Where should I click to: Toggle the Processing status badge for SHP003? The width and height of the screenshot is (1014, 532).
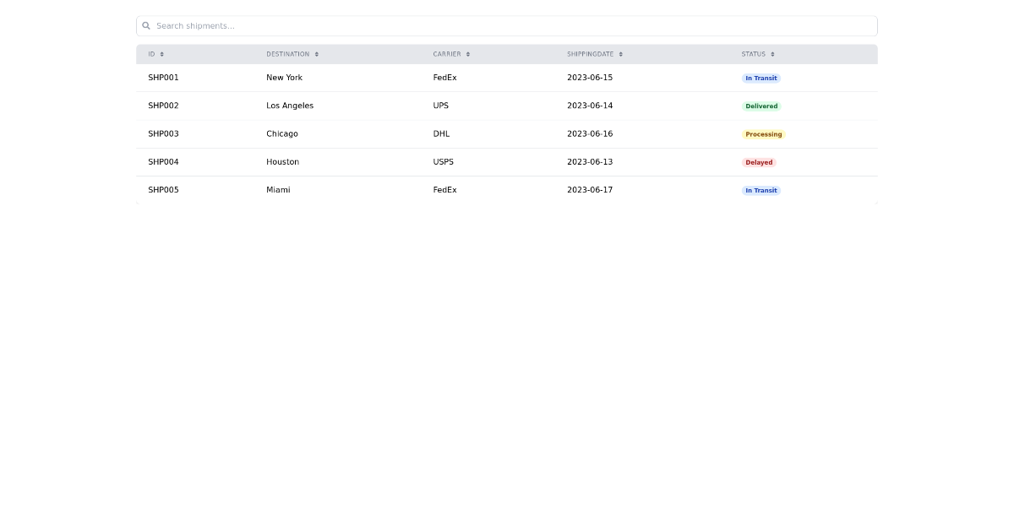point(763,133)
